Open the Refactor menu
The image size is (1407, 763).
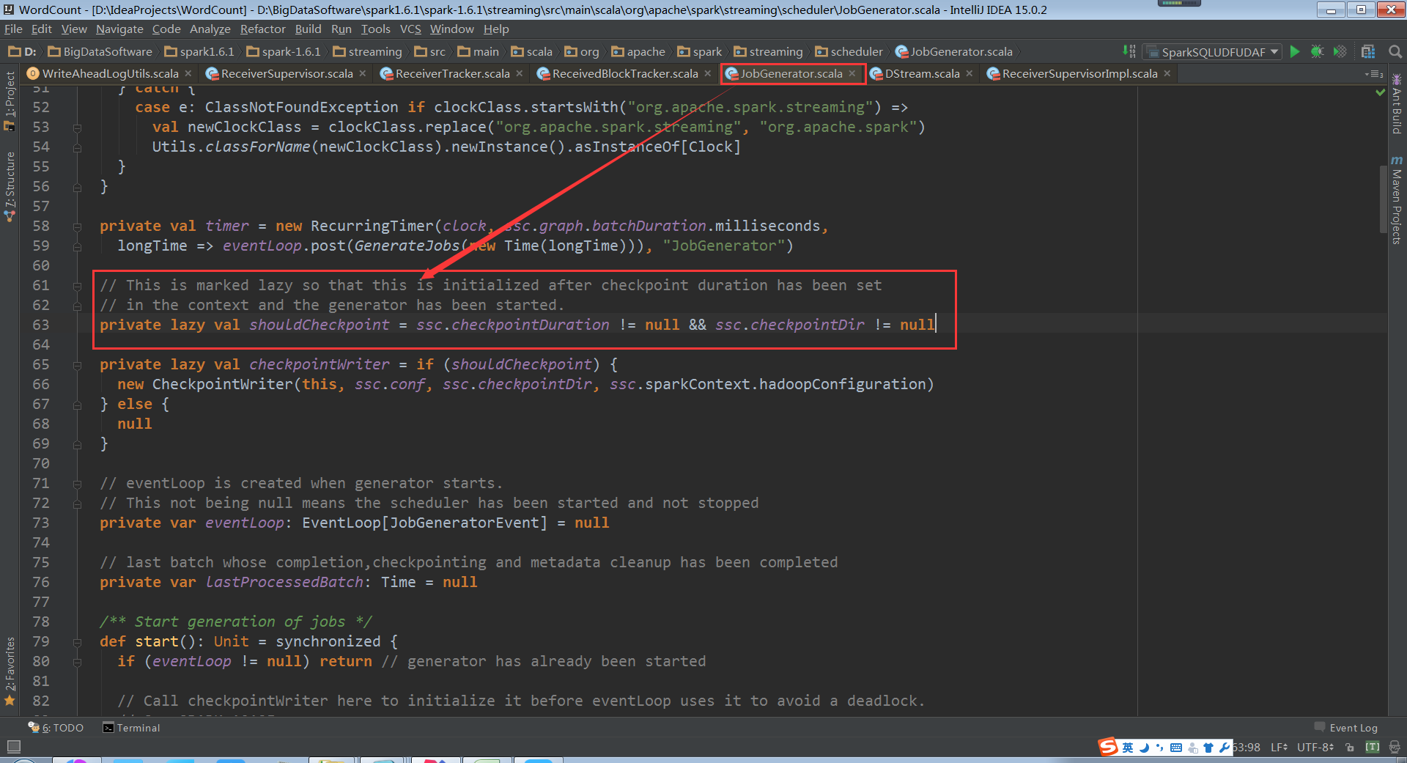(262, 29)
